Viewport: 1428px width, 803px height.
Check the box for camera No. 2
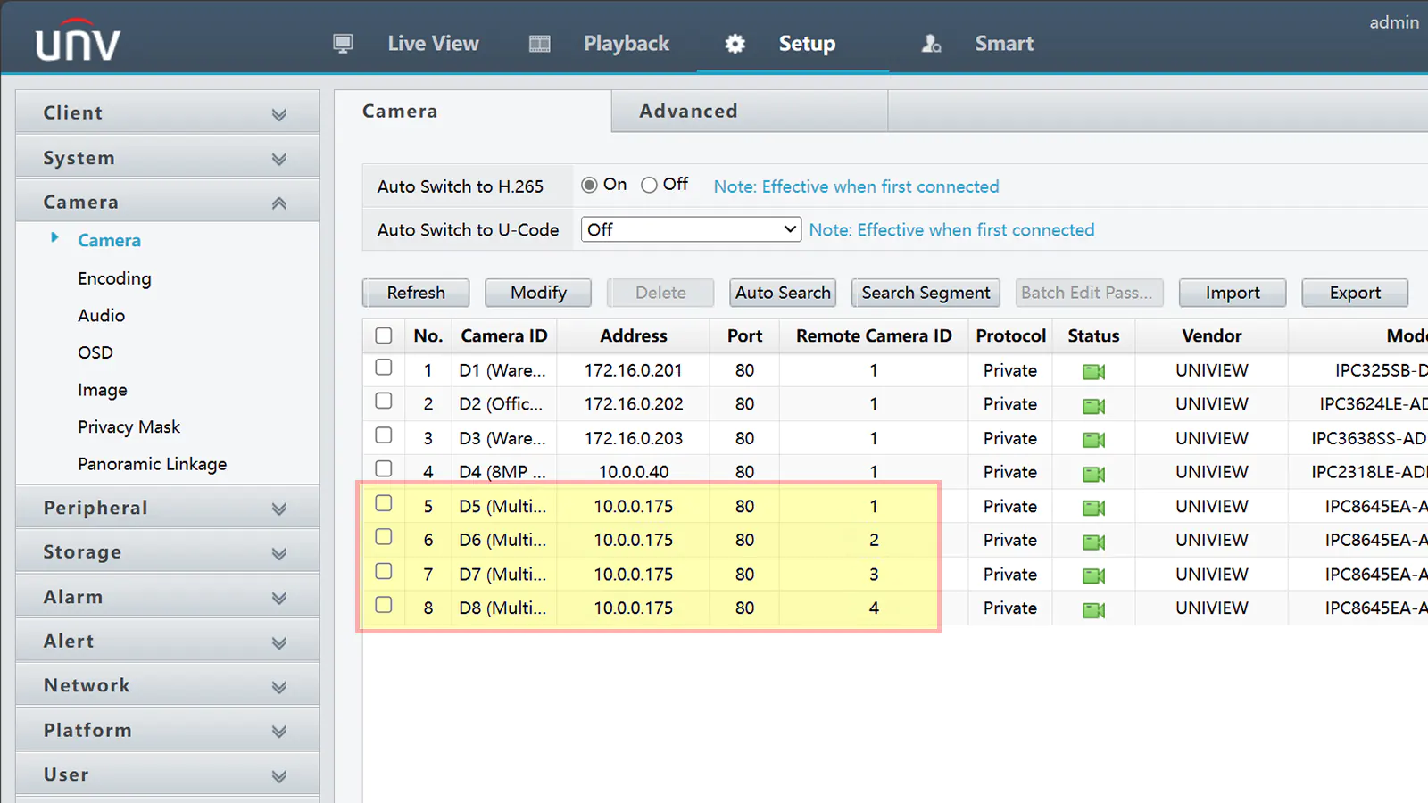pos(384,401)
